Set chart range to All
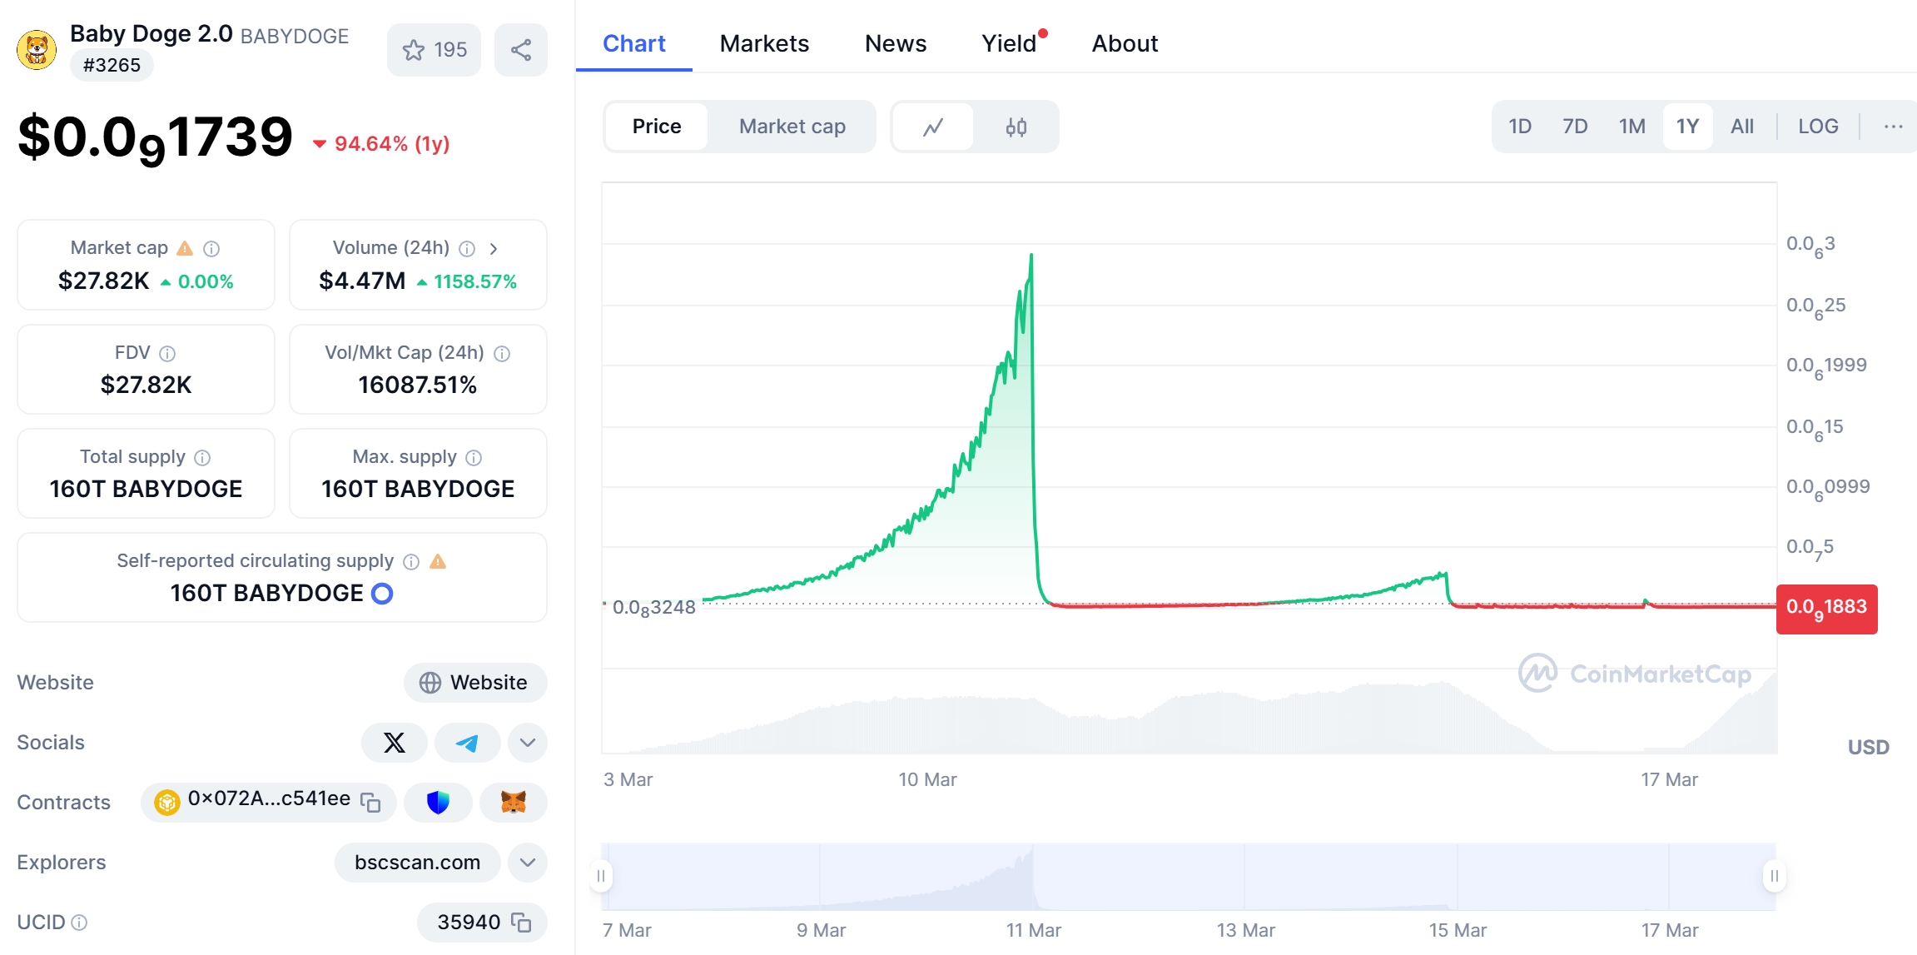The image size is (1917, 955). (1742, 127)
